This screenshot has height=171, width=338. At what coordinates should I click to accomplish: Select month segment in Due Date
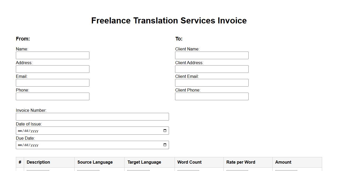pyautogui.click(x=20, y=145)
